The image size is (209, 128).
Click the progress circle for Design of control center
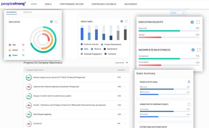pos(29,96)
